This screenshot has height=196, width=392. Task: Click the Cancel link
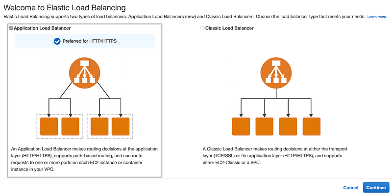pyautogui.click(x=351, y=188)
